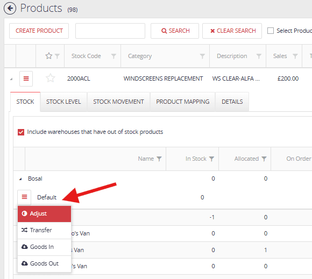The height and width of the screenshot is (279, 312).
Task: Sort by Stock Code header
Action: 86,56
